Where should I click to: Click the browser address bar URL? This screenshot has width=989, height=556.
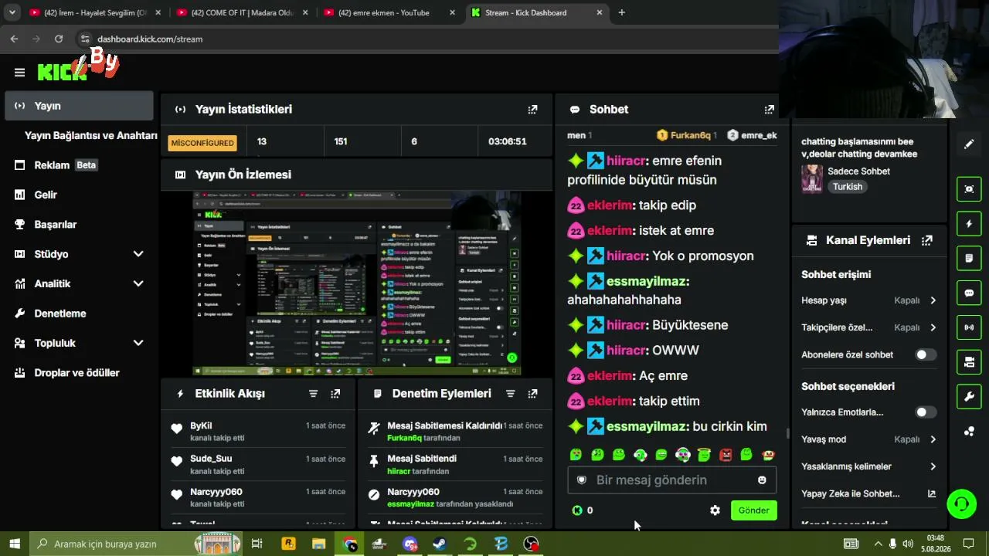tap(150, 39)
